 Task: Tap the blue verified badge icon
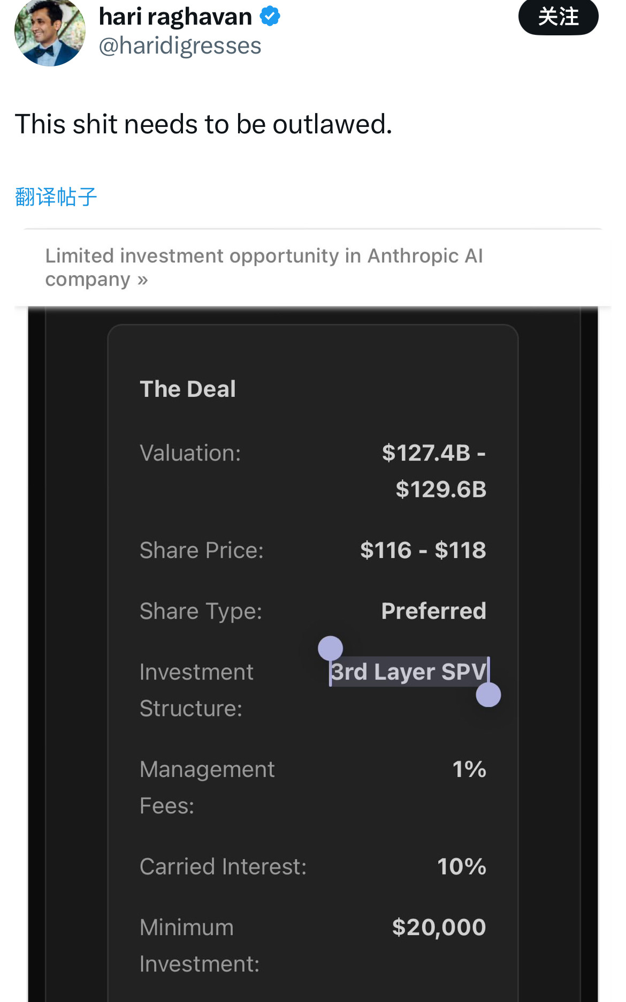[270, 16]
